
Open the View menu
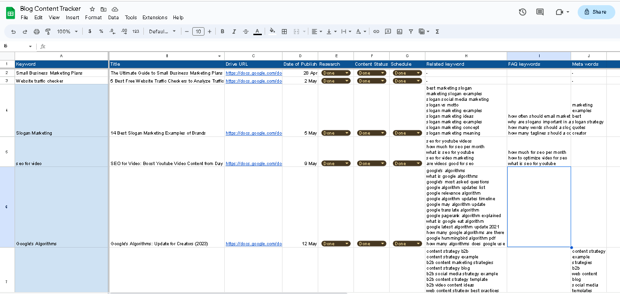(54, 17)
